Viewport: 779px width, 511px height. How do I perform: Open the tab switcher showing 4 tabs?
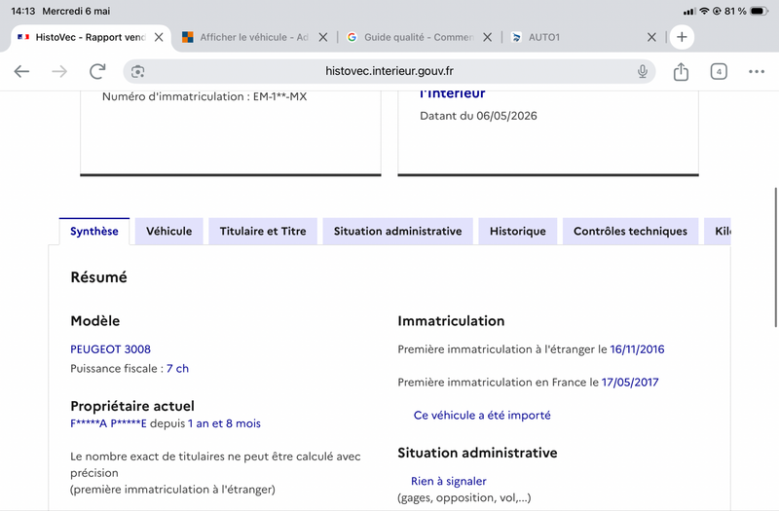coord(719,71)
